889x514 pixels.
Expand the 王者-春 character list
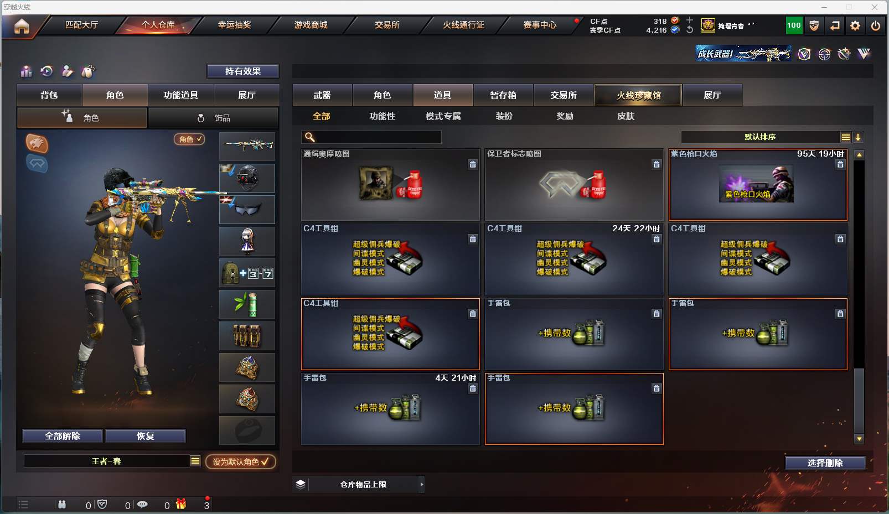pyautogui.click(x=195, y=461)
